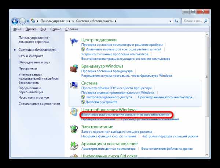Open the recent pages dropdown arrow
This screenshot has height=168, width=220.
click(x=28, y=21)
